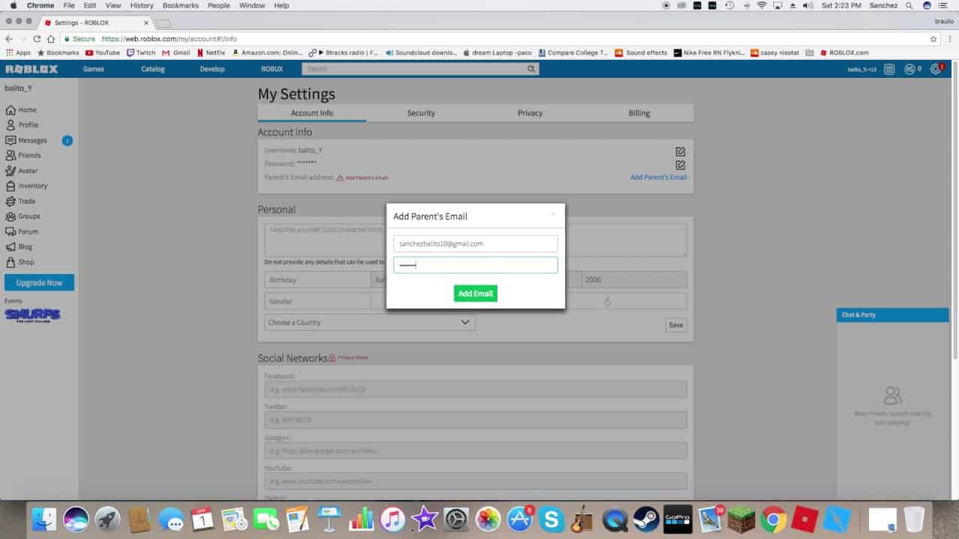Screen dimensions: 959x539
Task: Open Shop in the sidebar
Action: pyautogui.click(x=19, y=262)
